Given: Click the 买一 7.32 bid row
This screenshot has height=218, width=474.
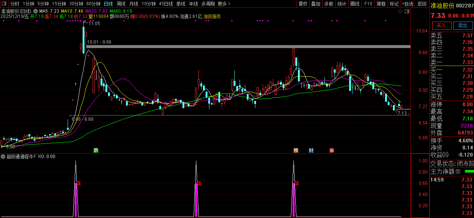Looking at the screenshot, I should pos(452,70).
